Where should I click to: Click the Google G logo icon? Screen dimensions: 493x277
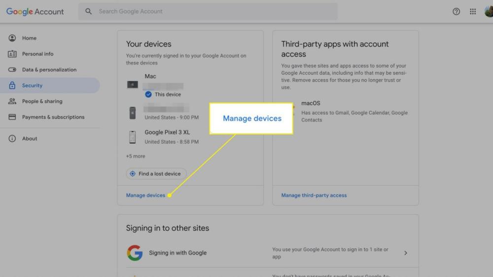(135, 253)
